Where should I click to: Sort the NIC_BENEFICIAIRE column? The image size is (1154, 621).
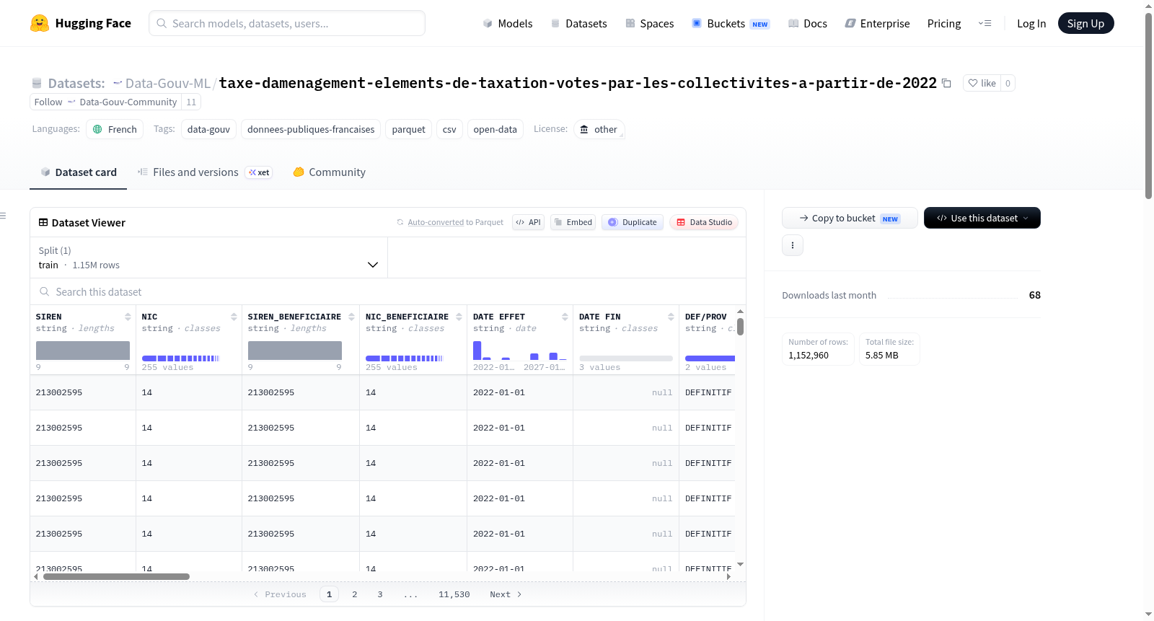tap(459, 317)
